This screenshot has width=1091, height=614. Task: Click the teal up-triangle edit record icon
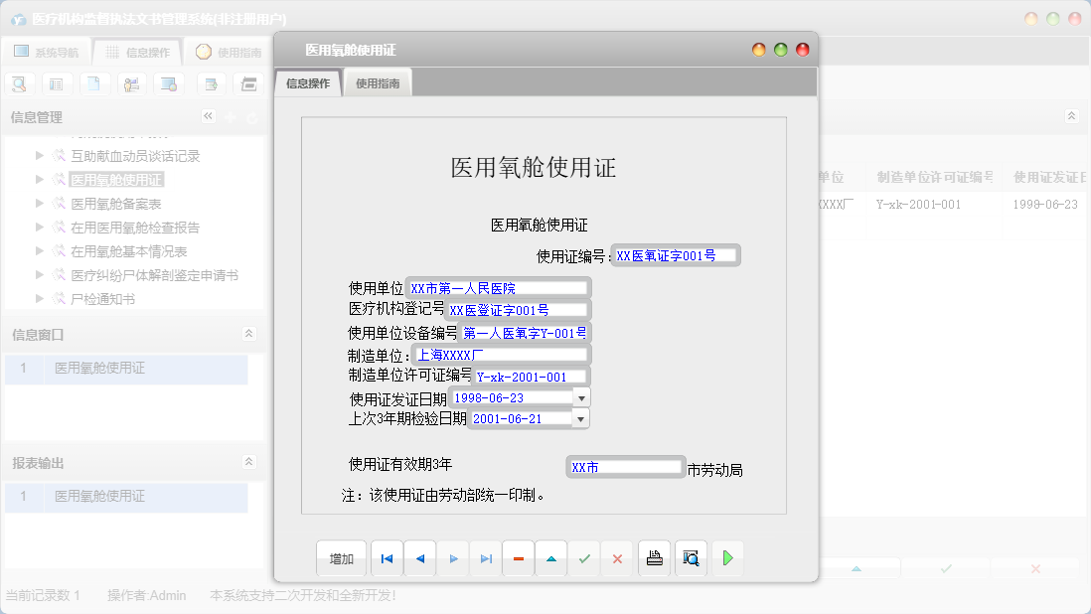pos(550,559)
